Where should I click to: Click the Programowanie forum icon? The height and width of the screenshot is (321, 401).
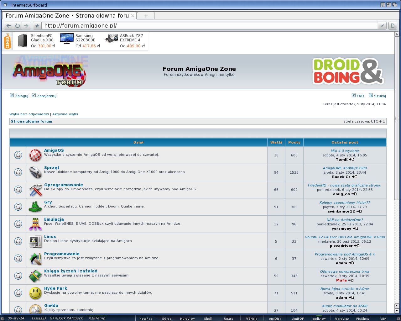point(35,259)
